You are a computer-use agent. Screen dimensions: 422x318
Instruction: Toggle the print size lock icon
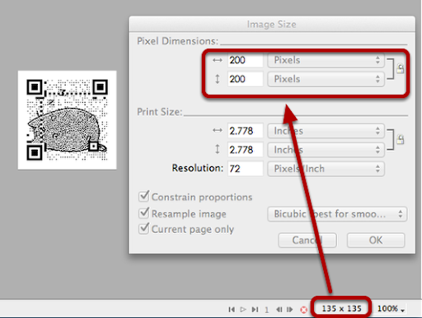pyautogui.click(x=401, y=139)
